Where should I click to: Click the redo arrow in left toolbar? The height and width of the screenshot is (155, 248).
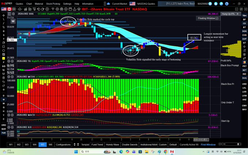(x=4, y=86)
